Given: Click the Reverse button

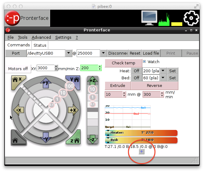Looking at the screenshot, I should coord(155,85).
